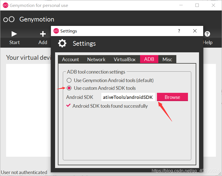This screenshot has width=222, height=176.
Task: Click the pink success checkmark icon
Action: click(x=68, y=105)
